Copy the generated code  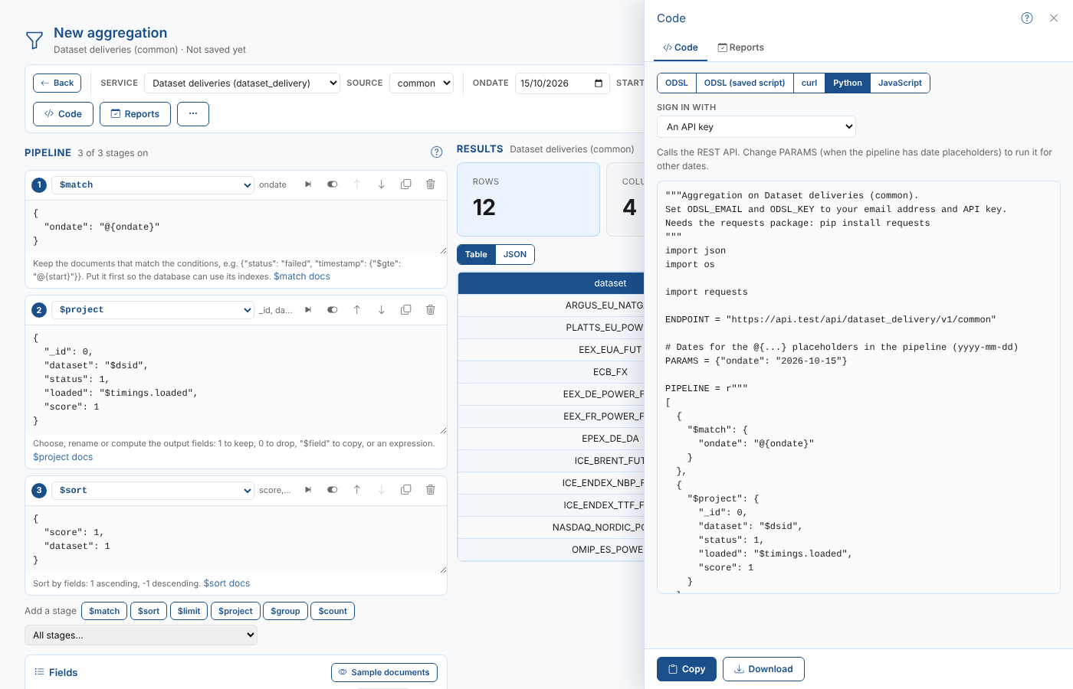pyautogui.click(x=687, y=669)
